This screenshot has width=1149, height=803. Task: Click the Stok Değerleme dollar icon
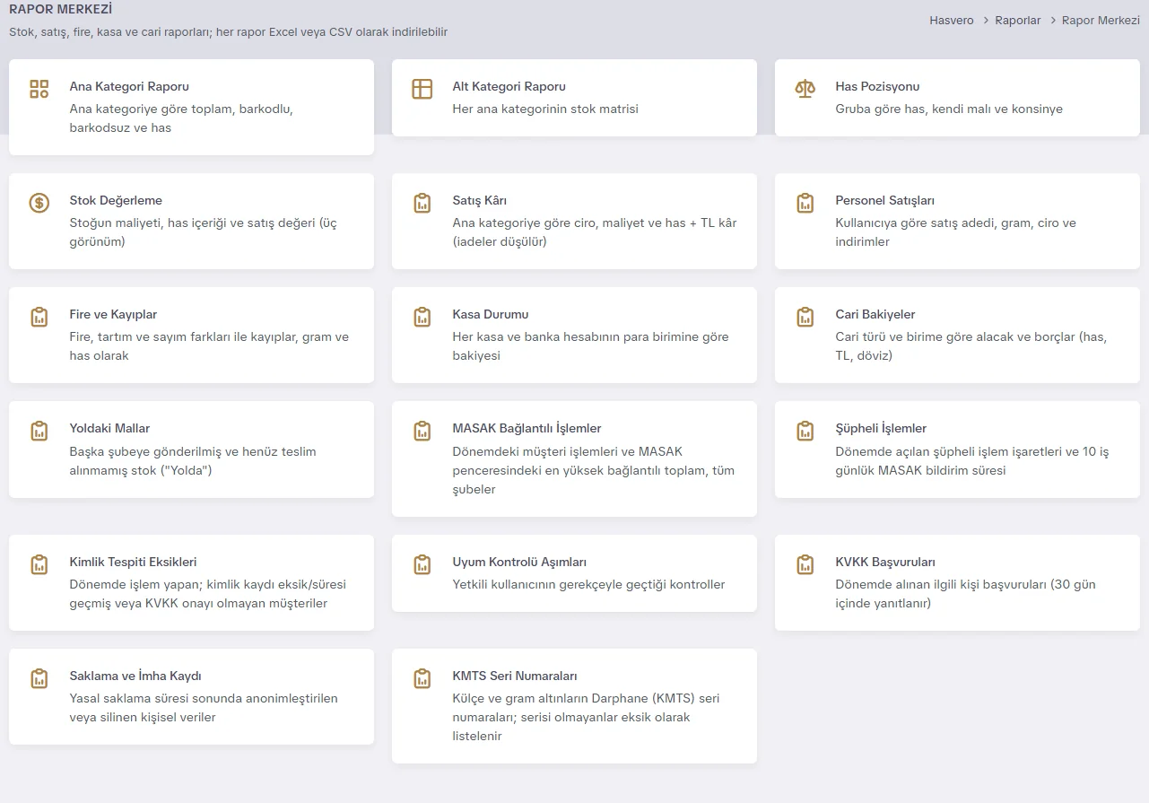(39, 203)
